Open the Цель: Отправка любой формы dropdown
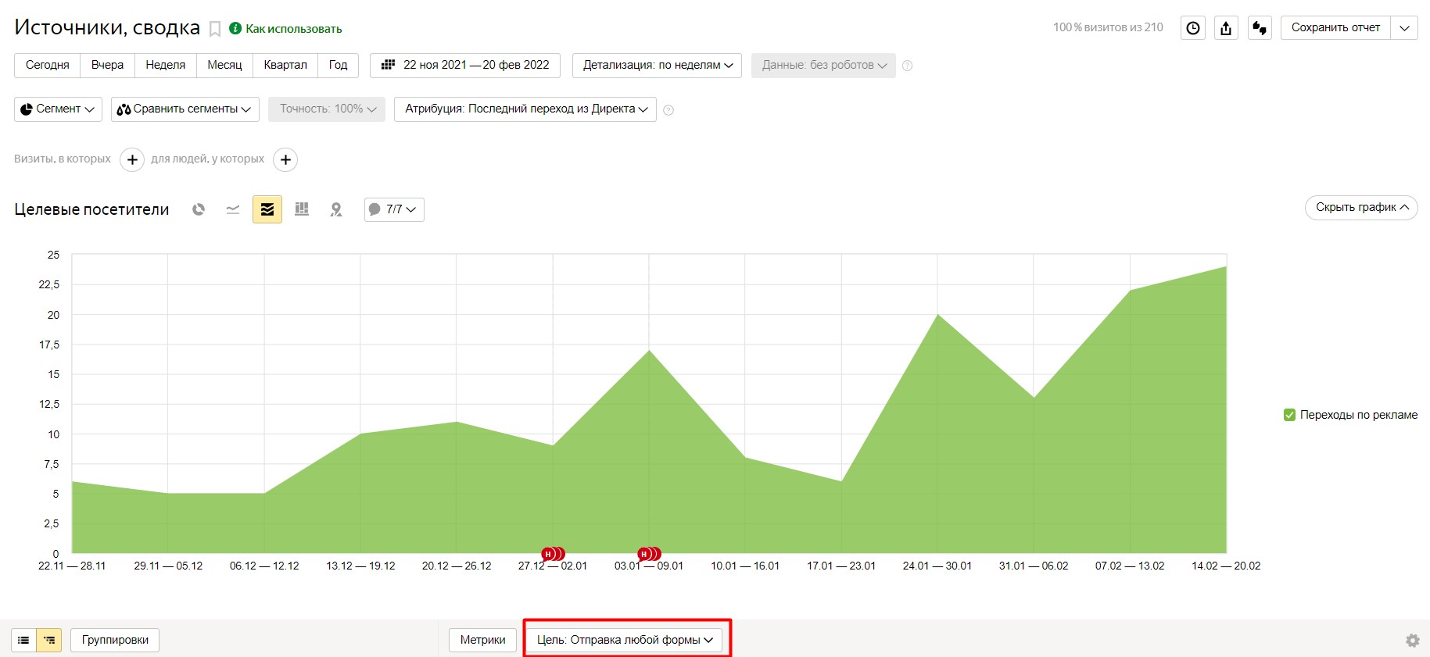Image resolution: width=1430 pixels, height=657 pixels. tap(625, 640)
